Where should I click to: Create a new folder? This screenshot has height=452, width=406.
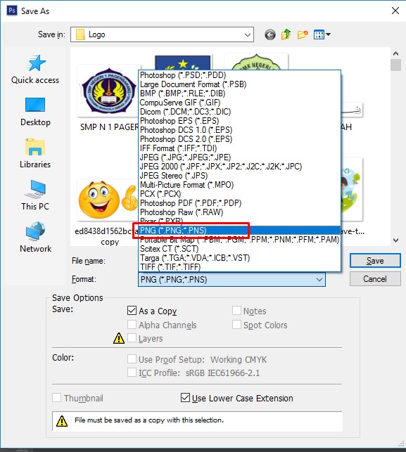303,34
